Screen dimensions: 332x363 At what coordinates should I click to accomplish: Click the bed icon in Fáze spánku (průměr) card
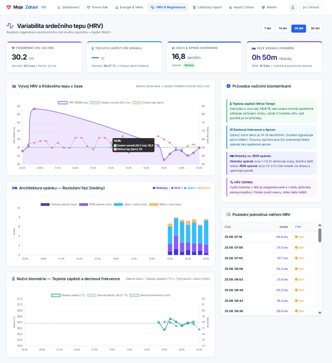click(253, 48)
